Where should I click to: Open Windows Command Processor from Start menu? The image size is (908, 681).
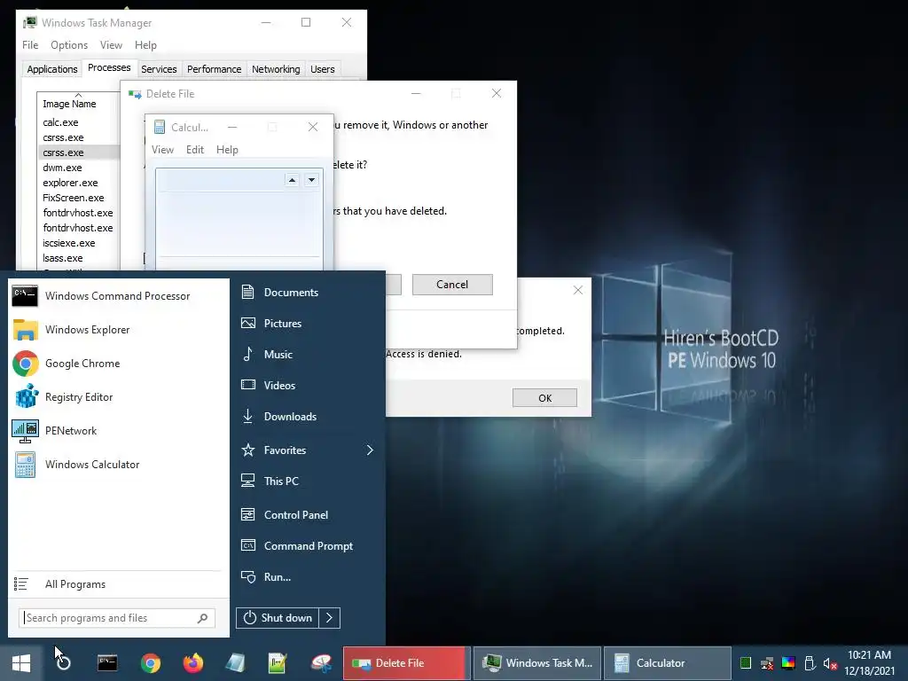[x=118, y=296]
